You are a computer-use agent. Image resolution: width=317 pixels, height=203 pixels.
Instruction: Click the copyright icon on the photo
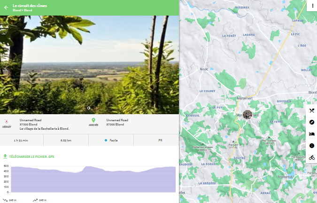(89, 108)
